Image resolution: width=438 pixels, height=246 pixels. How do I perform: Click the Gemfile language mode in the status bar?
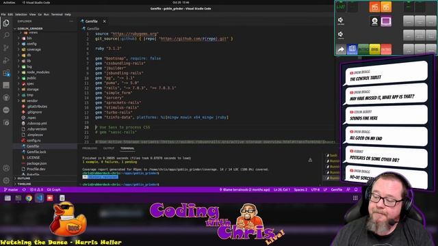(336, 190)
